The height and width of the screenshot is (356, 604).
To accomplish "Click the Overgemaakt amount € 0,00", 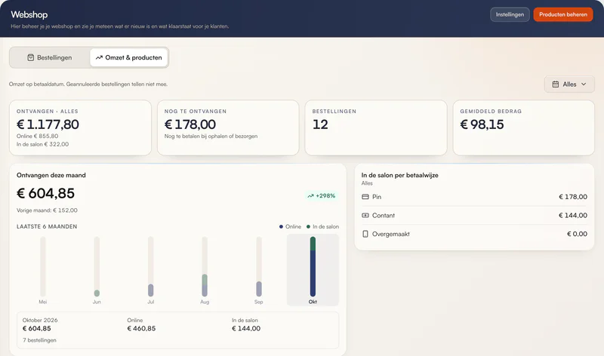I will coord(577,234).
